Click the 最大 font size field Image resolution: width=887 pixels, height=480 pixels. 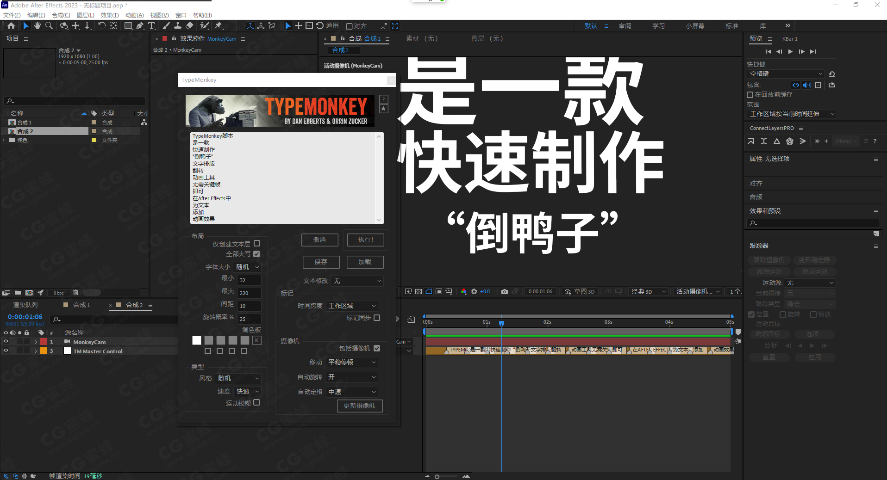(x=249, y=293)
